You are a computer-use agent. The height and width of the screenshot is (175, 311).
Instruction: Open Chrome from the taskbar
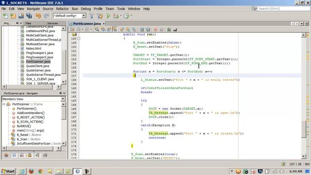[40, 171]
